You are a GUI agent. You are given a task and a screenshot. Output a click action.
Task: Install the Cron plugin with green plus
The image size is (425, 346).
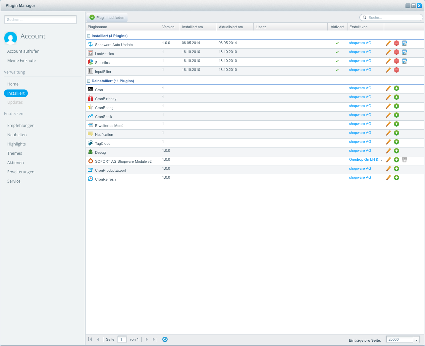397,88
